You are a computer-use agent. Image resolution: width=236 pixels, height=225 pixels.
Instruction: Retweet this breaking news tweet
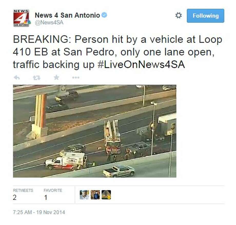point(37,78)
